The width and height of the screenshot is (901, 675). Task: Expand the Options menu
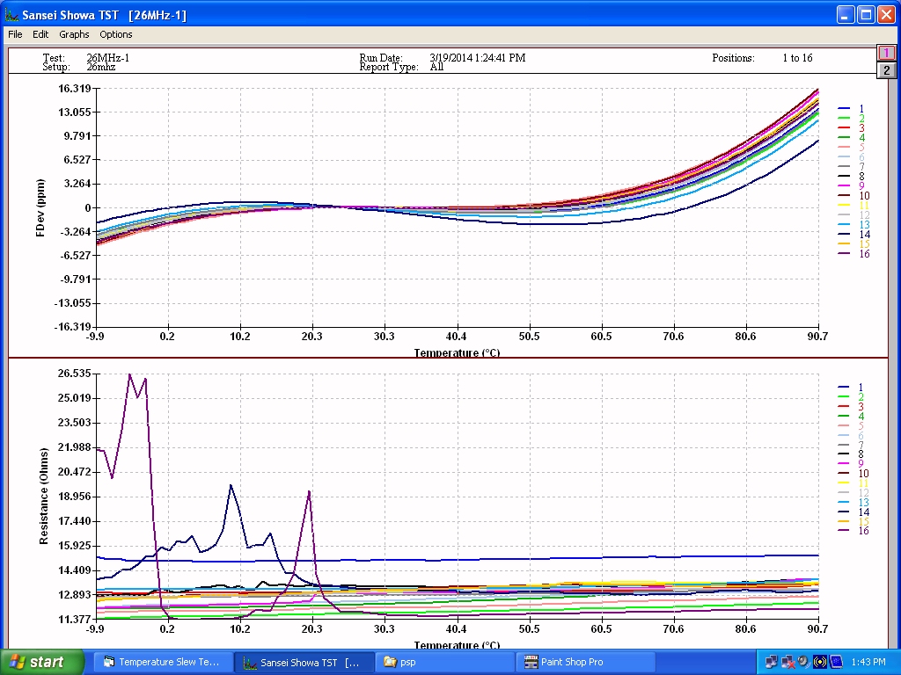click(x=116, y=34)
